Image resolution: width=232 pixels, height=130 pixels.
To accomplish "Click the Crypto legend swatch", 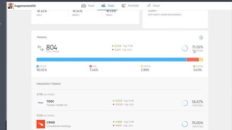I will tap(142, 66).
